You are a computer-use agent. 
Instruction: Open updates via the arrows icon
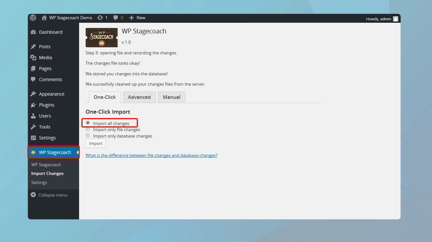(100, 18)
